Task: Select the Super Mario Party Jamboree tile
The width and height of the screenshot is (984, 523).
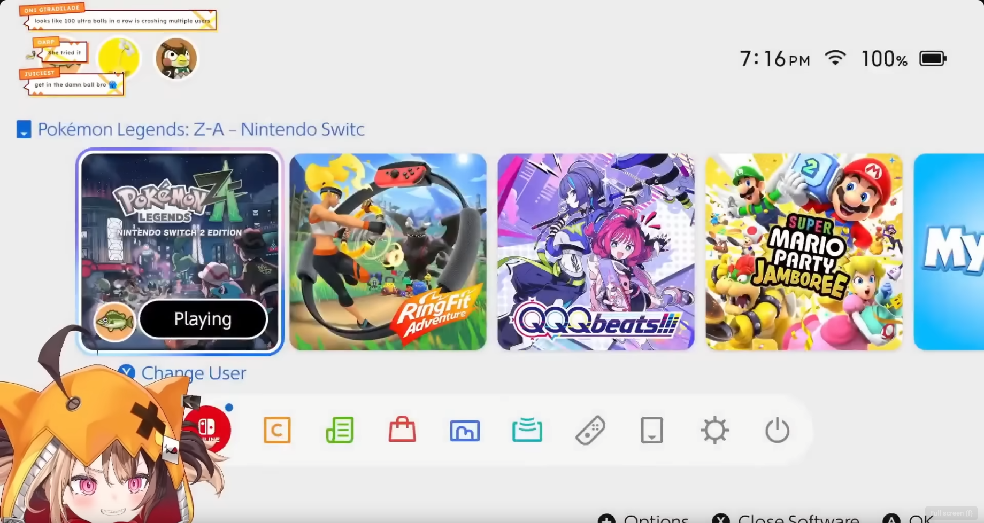Action: click(804, 252)
